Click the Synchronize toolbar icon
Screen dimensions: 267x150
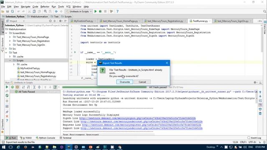tap(13, 11)
